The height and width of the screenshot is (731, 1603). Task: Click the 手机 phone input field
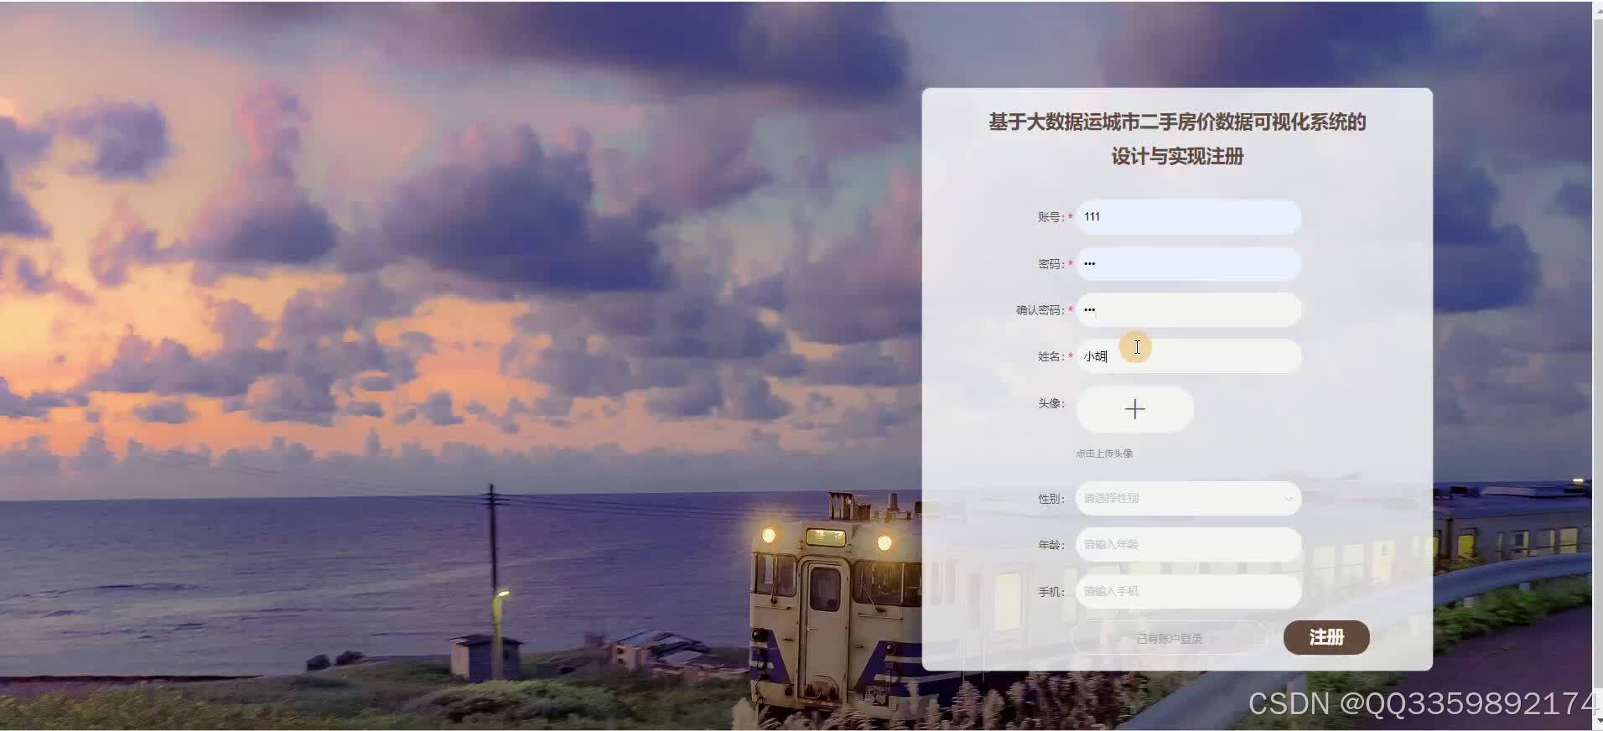tap(1188, 591)
